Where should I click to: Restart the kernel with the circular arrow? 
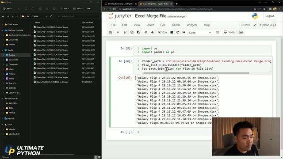[178, 32]
